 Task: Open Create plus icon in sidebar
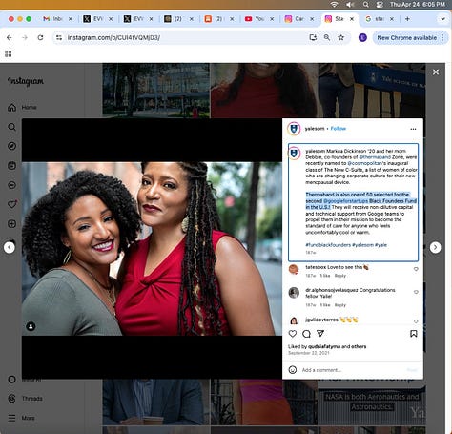pos(11,223)
